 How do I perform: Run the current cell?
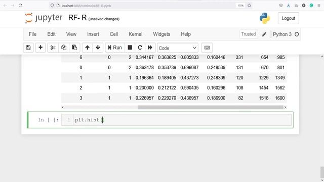[115, 48]
